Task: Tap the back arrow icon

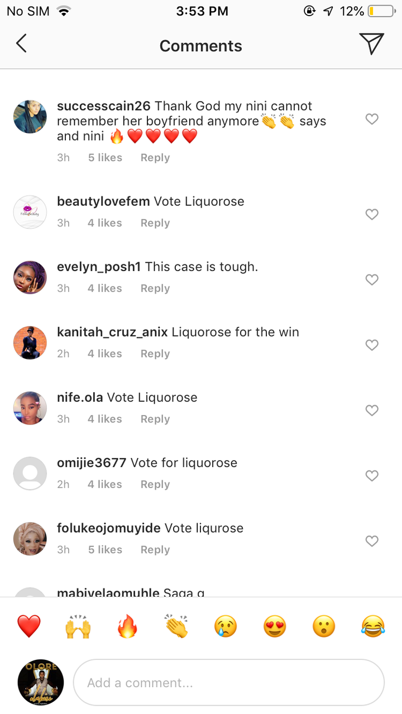Action: pos(21,44)
